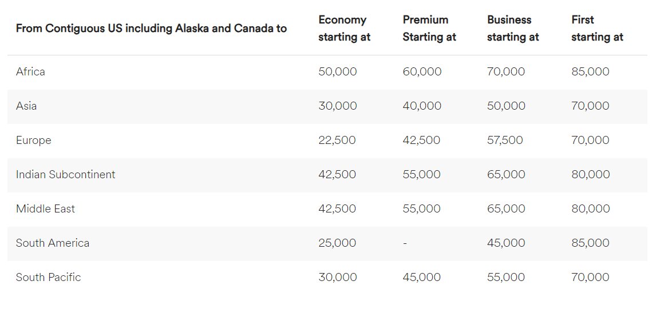Click the Business starting at header
This screenshot has height=309, width=668.
513,29
